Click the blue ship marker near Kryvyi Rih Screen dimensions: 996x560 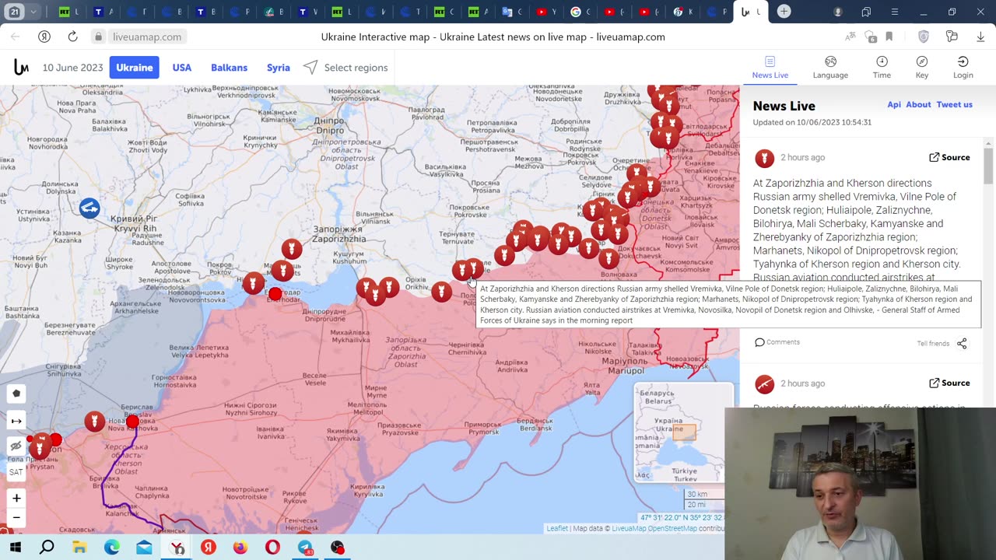(89, 208)
